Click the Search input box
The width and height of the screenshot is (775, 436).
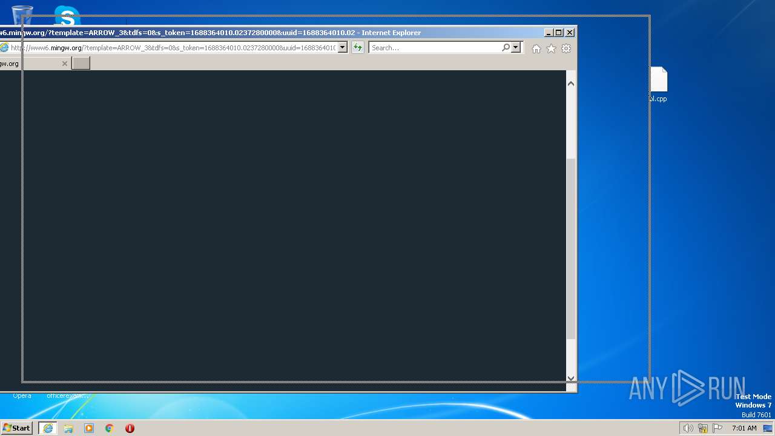(x=435, y=47)
